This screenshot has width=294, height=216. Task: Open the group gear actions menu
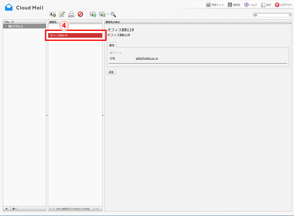[x=14, y=209]
